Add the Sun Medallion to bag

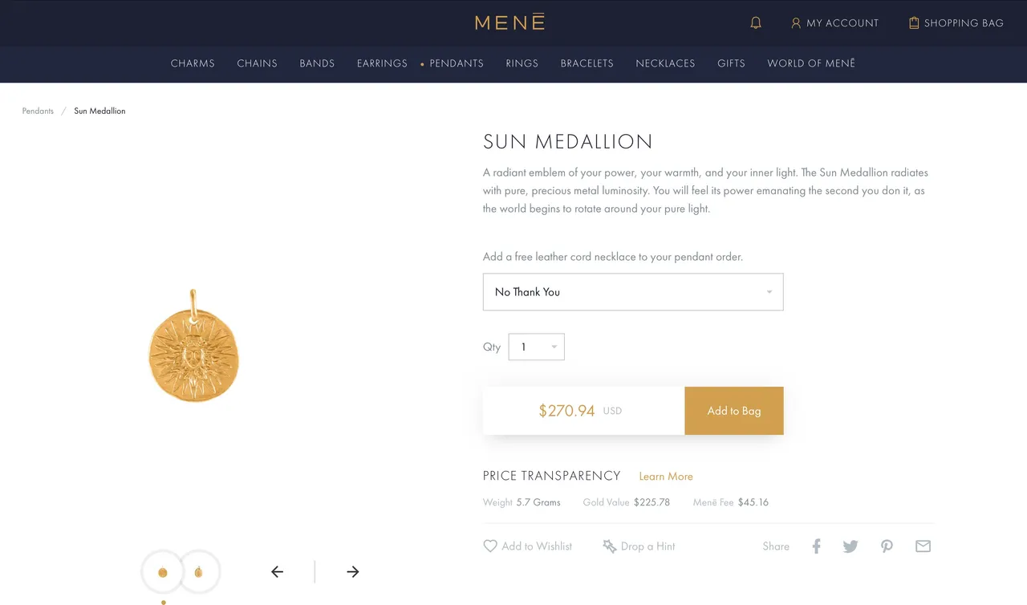[x=734, y=411]
